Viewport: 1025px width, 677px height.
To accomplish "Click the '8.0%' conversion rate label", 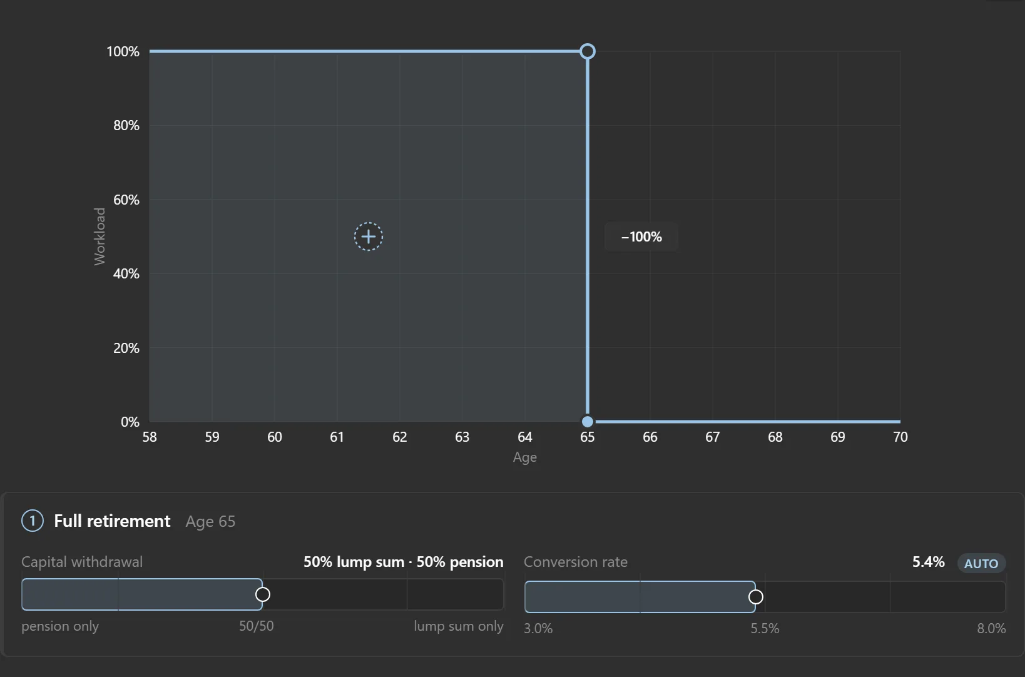I will 992,629.
